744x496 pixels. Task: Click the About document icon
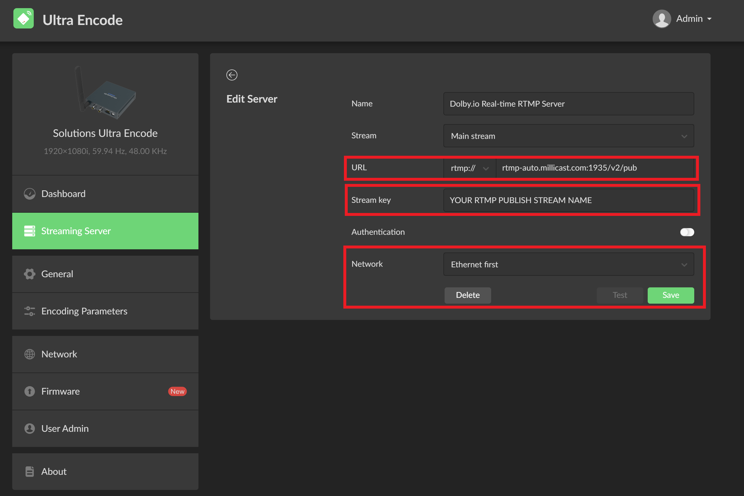(30, 471)
